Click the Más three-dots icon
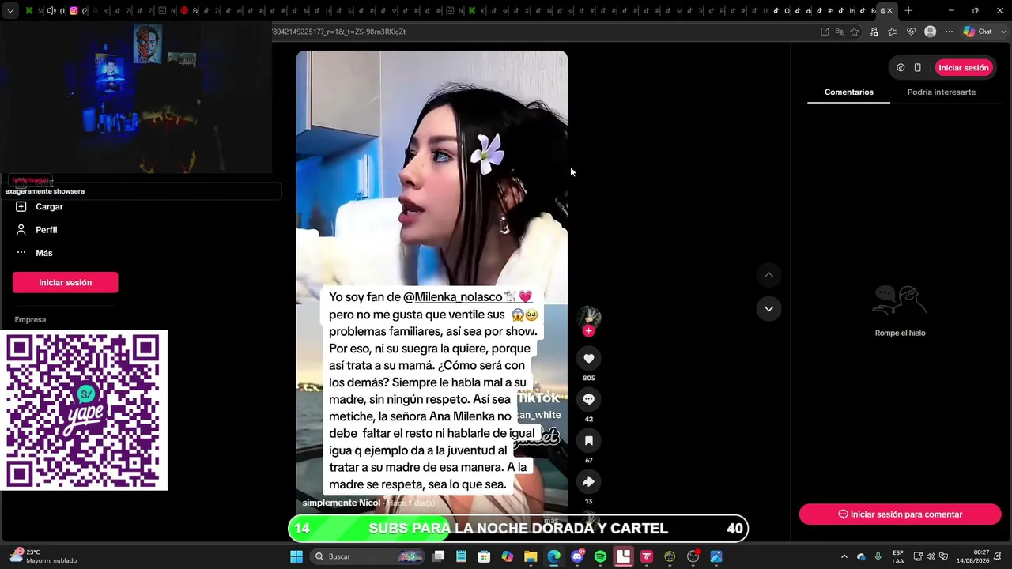 21,253
